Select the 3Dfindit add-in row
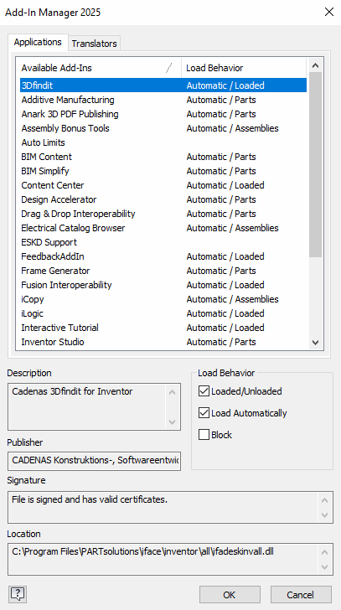The height and width of the screenshot is (610, 341). pos(163,85)
